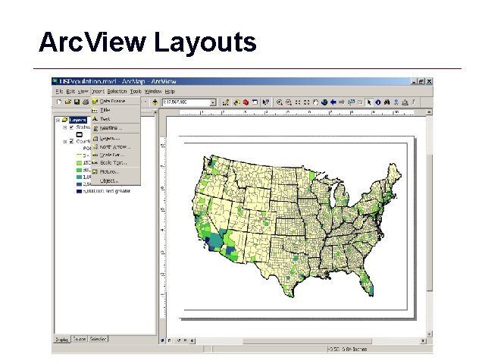Click the Command Line window icon
The image size is (485, 364).
point(255,102)
